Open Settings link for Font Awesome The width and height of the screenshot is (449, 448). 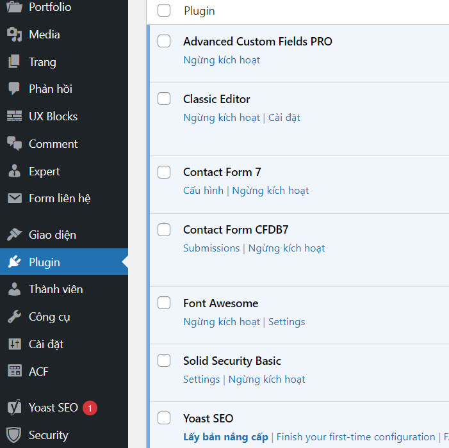[286, 322]
